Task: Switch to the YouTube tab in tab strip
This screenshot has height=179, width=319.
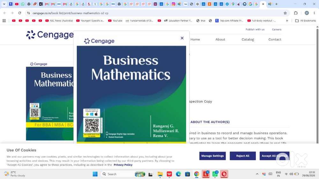Action: (x=17, y=4)
